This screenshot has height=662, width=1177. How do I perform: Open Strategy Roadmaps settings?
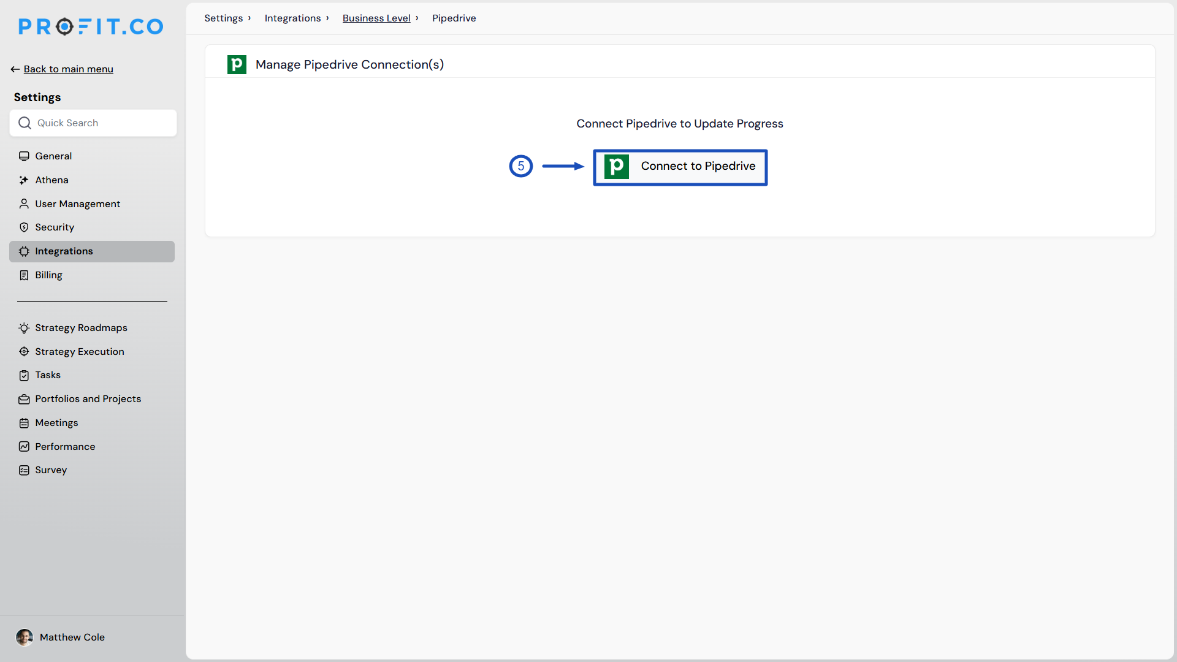(x=92, y=328)
